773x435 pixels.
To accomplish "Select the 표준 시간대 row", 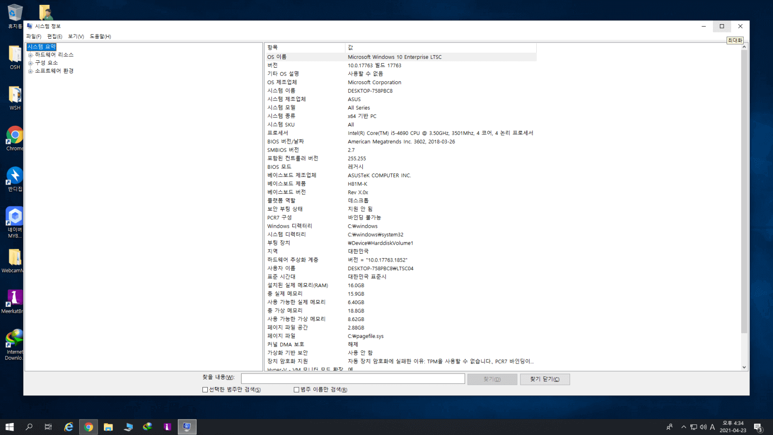I will (x=401, y=277).
